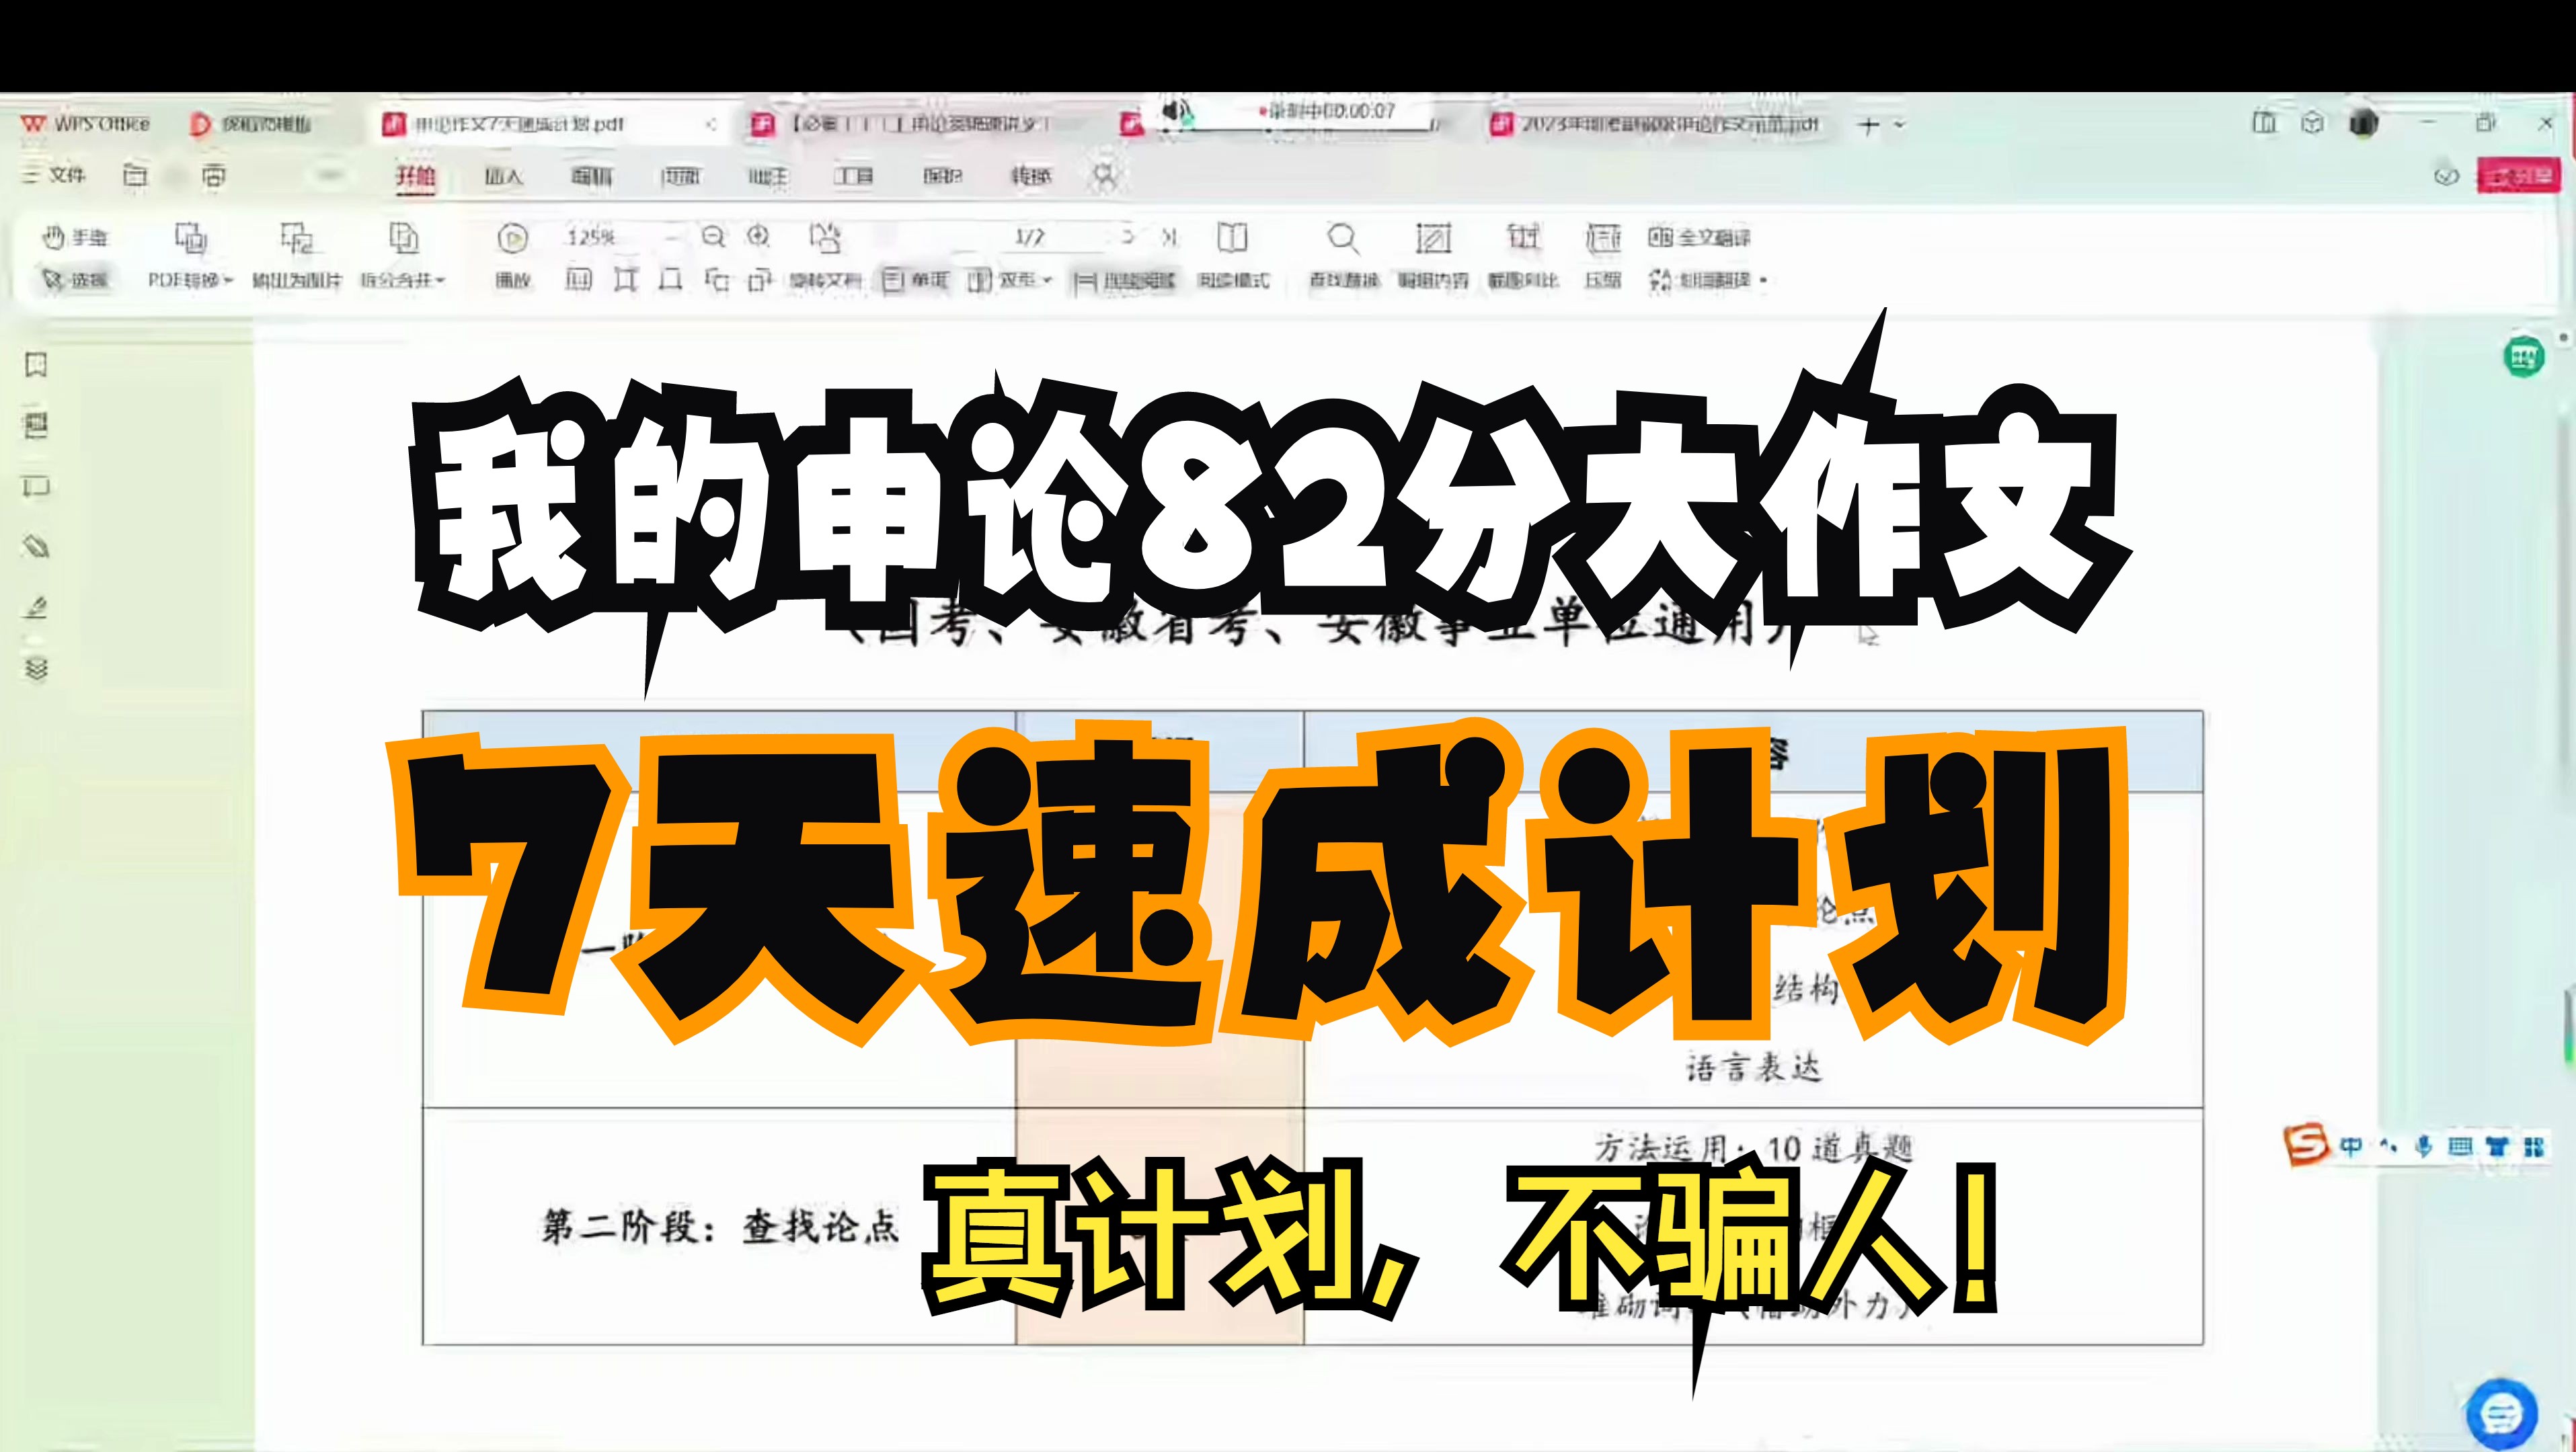Go to next page arrow
The width and height of the screenshot is (2576, 1452).
tap(1128, 237)
